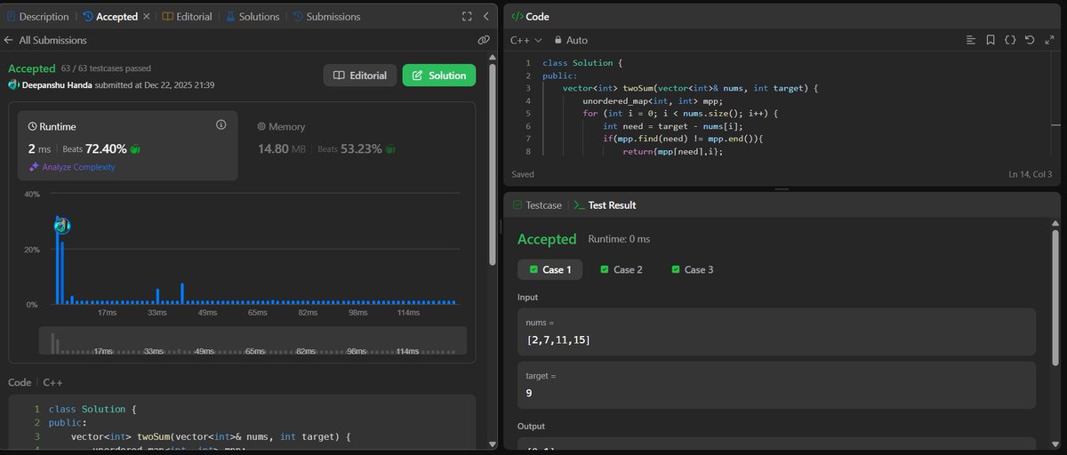Image resolution: width=1067 pixels, height=455 pixels.
Task: Click the avatar marker on runtime chart
Action: pyautogui.click(x=61, y=226)
